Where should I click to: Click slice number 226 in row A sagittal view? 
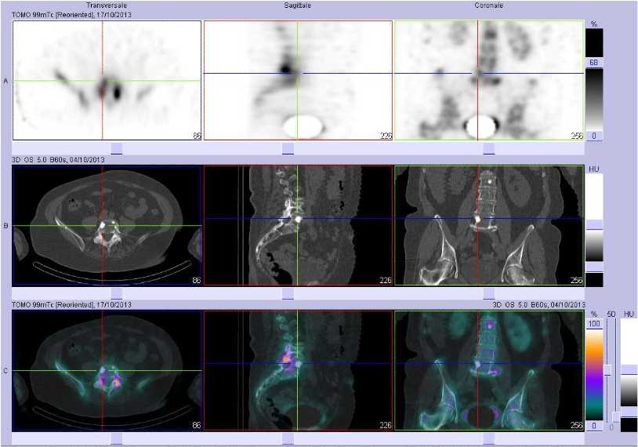point(386,136)
